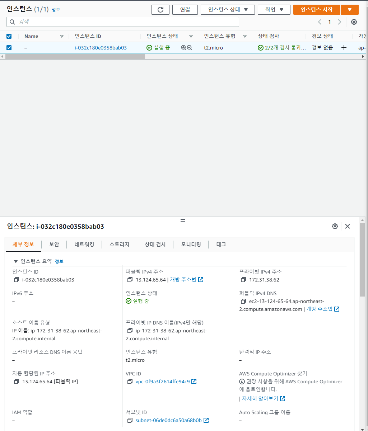This screenshot has width=368, height=431.
Task: Open external link icon beside VPC ID
Action: click(x=194, y=382)
